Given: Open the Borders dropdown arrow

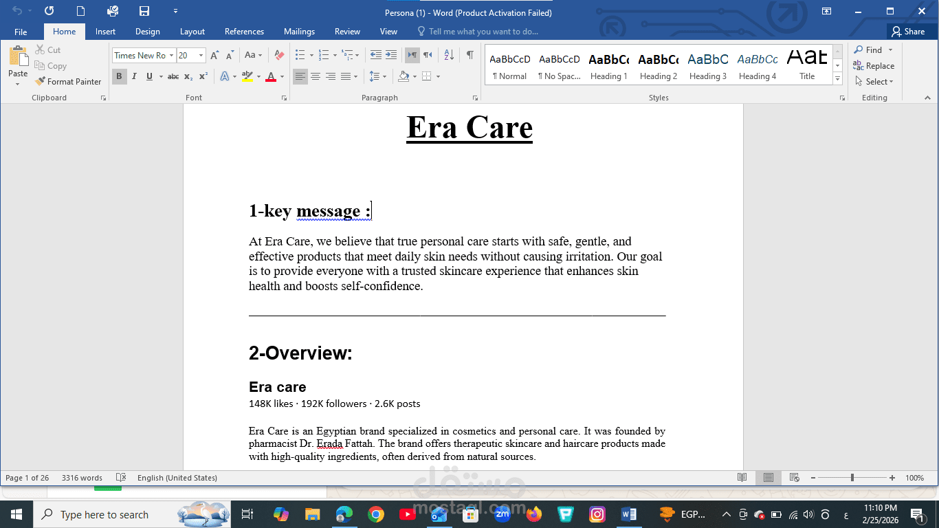Looking at the screenshot, I should (x=438, y=76).
